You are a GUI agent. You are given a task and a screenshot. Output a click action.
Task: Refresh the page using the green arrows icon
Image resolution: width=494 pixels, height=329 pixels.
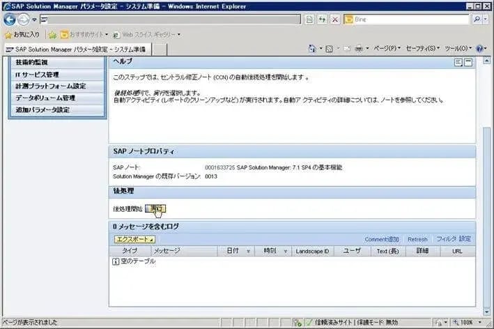[x=322, y=20]
